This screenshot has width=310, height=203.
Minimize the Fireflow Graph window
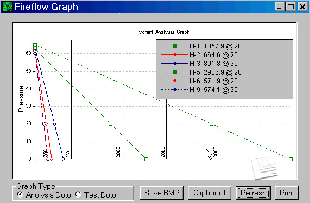pos(280,7)
